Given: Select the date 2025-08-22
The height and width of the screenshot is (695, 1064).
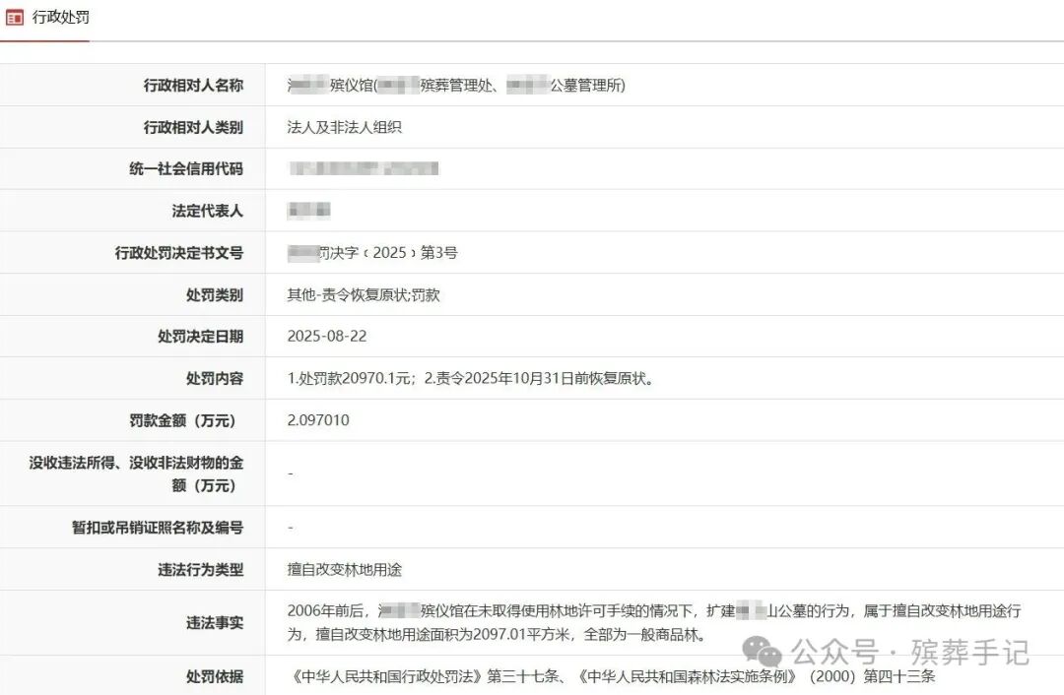Looking at the screenshot, I should [x=326, y=337].
